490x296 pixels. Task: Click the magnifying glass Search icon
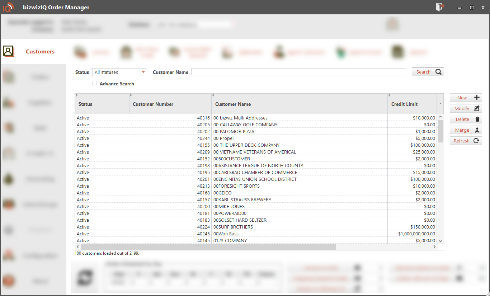point(438,72)
